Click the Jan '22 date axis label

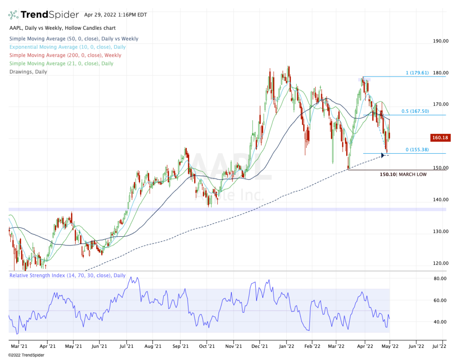[x=286, y=346]
